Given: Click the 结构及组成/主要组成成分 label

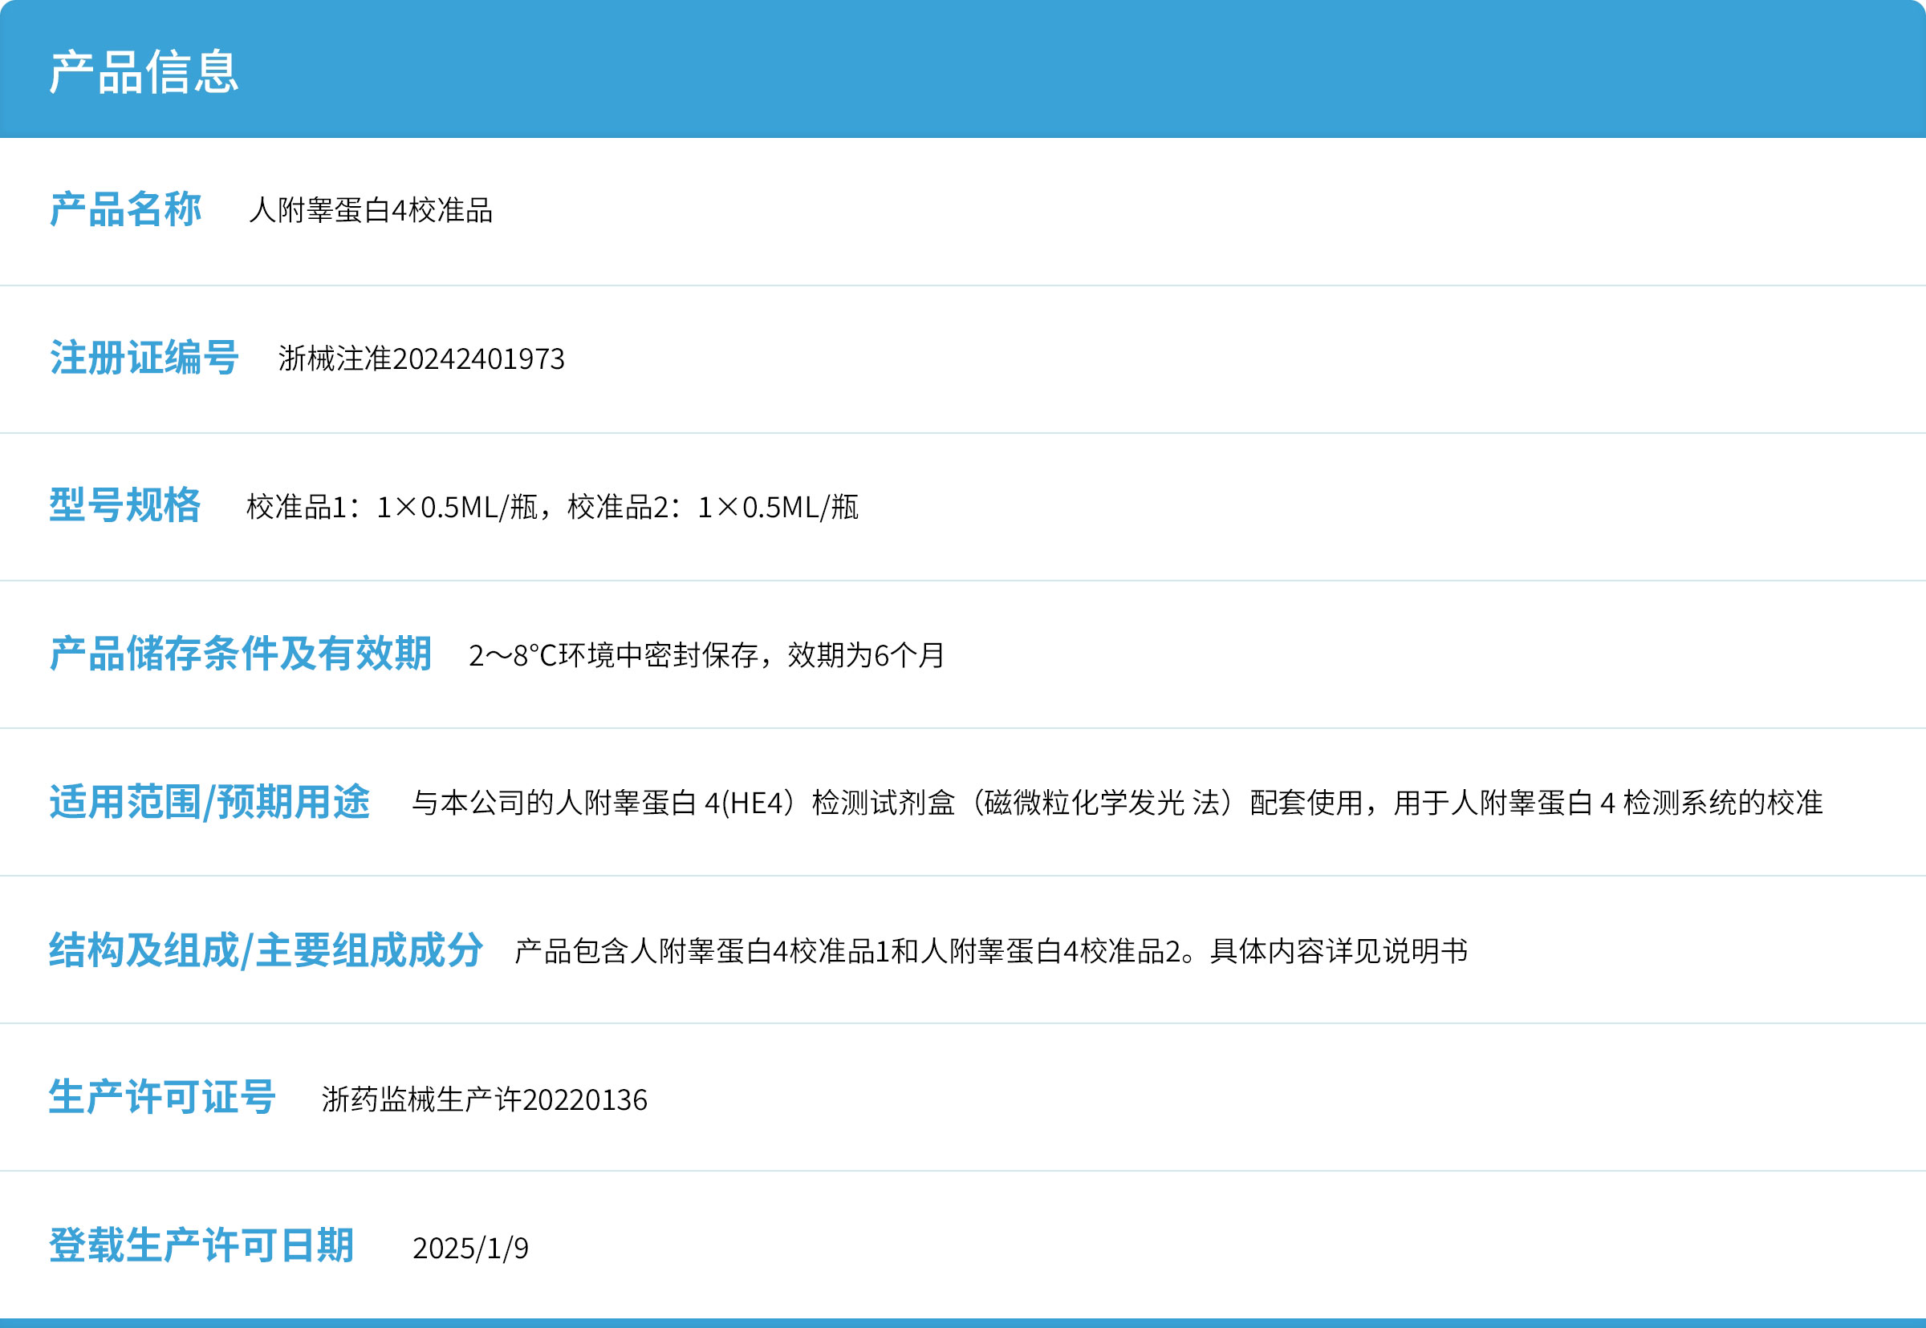Looking at the screenshot, I should click(x=266, y=950).
